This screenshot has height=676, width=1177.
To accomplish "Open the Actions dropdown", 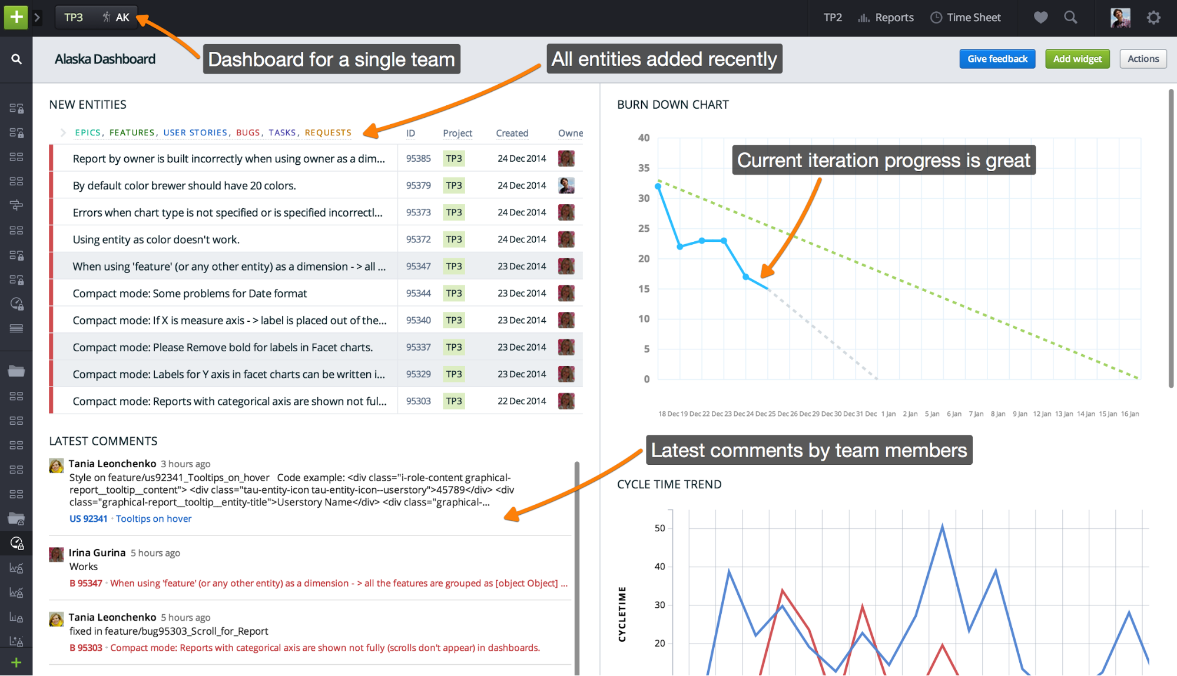I will [1142, 59].
